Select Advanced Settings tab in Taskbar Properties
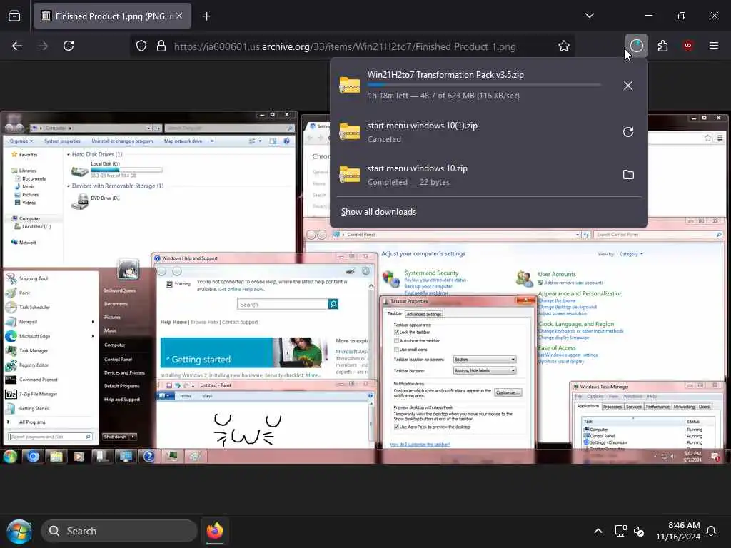 pyautogui.click(x=424, y=315)
